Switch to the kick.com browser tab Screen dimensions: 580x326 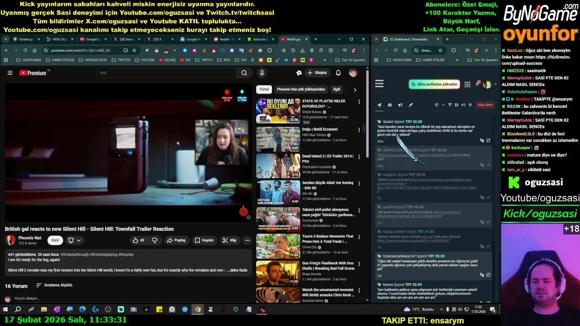pyautogui.click(x=261, y=39)
